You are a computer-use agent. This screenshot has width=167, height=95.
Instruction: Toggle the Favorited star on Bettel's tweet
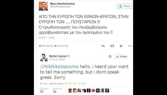[x=71, y=84]
